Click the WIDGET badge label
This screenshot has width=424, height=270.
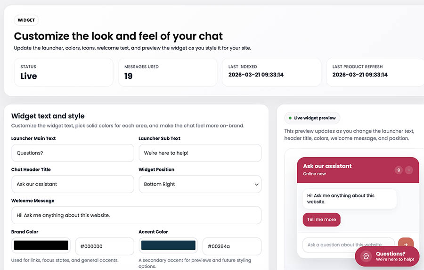click(26, 20)
